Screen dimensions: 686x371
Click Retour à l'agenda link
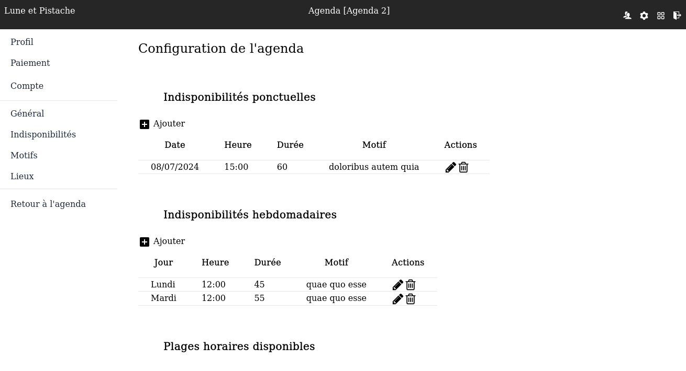(48, 204)
